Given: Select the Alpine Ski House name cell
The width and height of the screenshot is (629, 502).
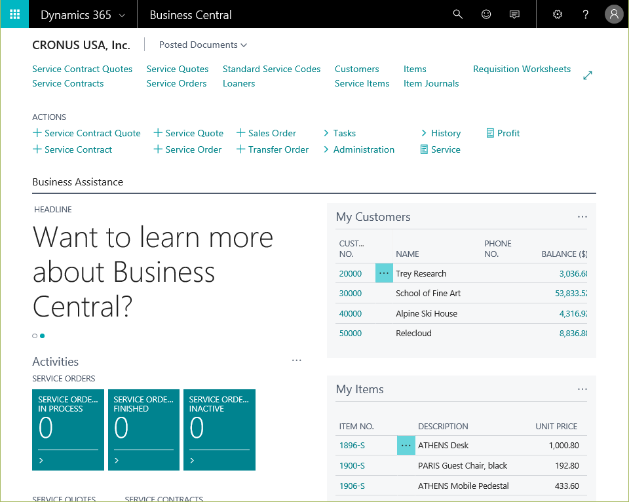Looking at the screenshot, I should coord(427,314).
